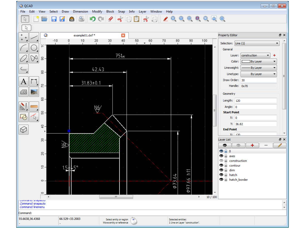Hide the hatch layer
Screen dimensions: 305x229
pos(221,175)
